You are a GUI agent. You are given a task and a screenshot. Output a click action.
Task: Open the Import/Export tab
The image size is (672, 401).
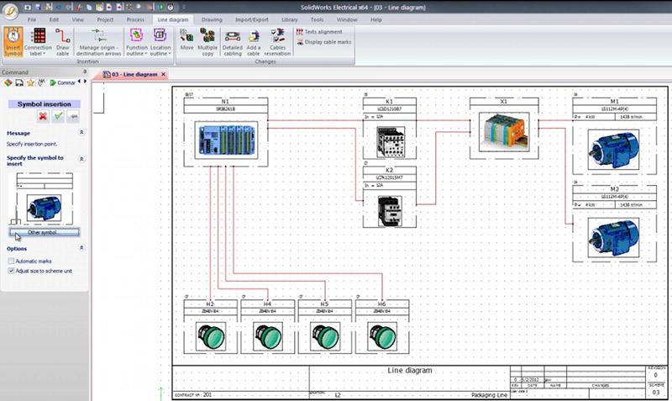[251, 19]
